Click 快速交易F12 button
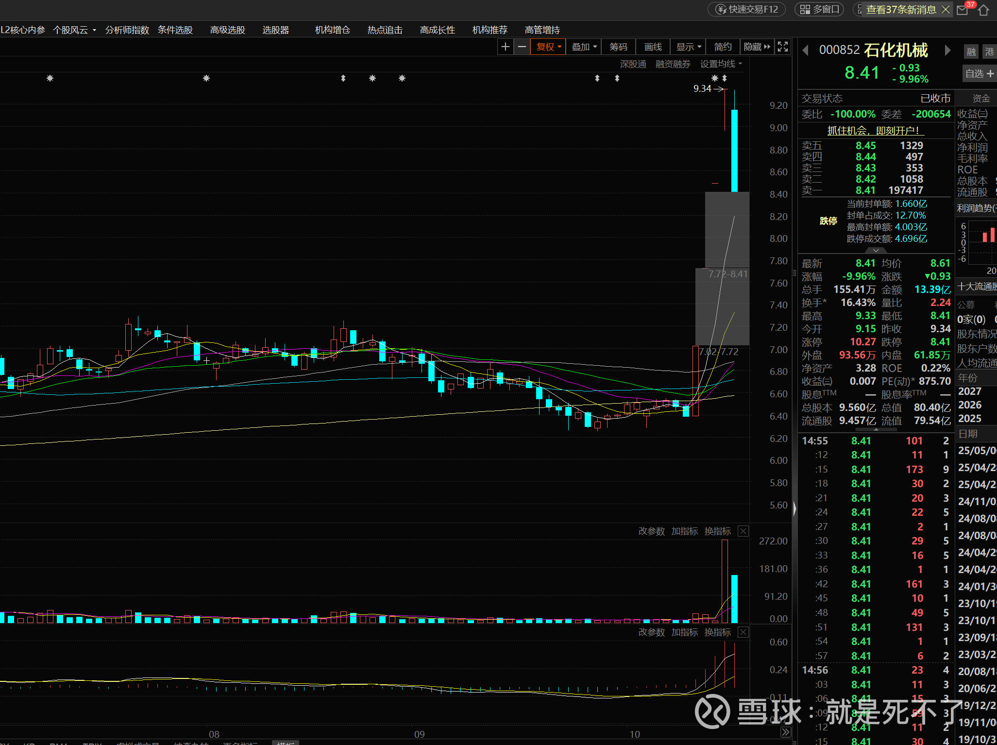This screenshot has width=997, height=745. (747, 9)
